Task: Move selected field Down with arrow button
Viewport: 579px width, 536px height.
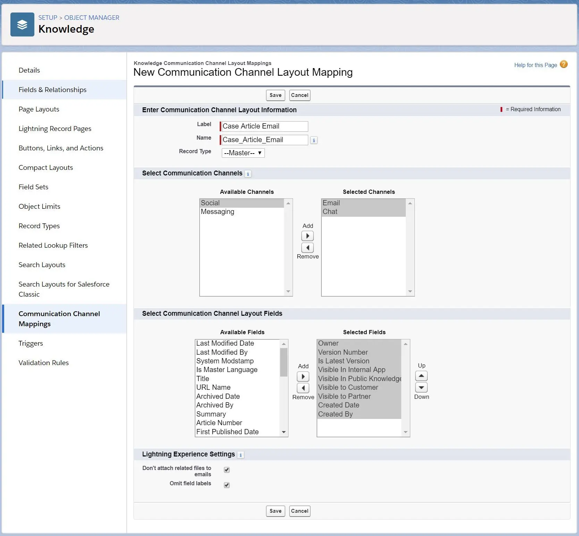Action: pyautogui.click(x=421, y=387)
